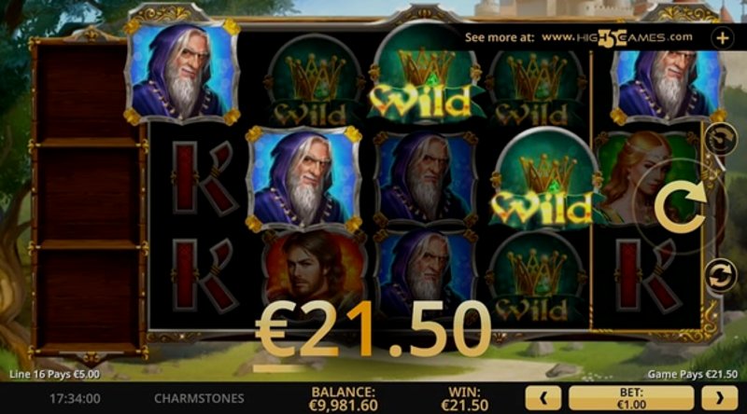Open the plus menu icon
This screenshot has height=414, width=747.
click(x=722, y=38)
